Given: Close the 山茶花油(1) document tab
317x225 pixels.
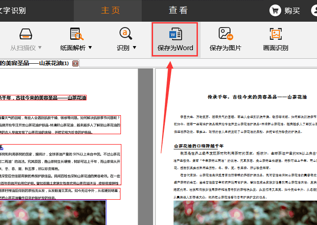Looking at the screenshot, I should coord(75,63).
